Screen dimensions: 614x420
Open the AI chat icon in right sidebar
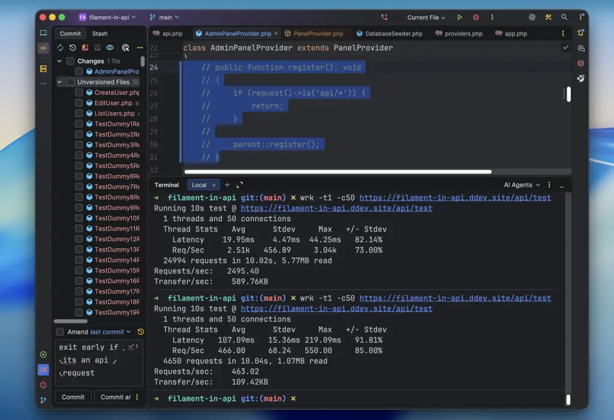[x=580, y=48]
